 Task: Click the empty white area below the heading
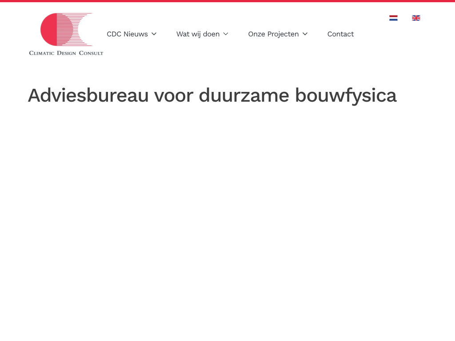(227, 213)
